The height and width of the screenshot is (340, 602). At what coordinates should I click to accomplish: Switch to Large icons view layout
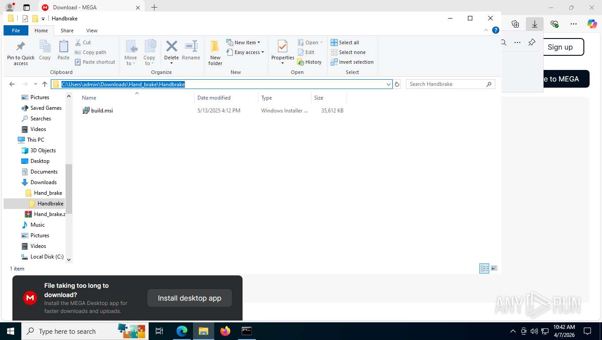[494, 269]
